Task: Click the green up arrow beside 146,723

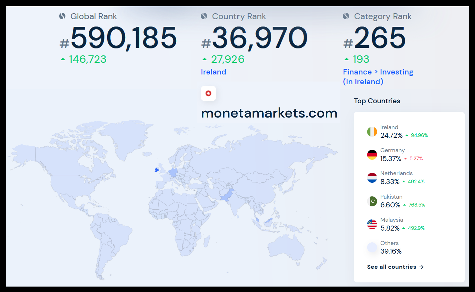Action: (x=63, y=59)
